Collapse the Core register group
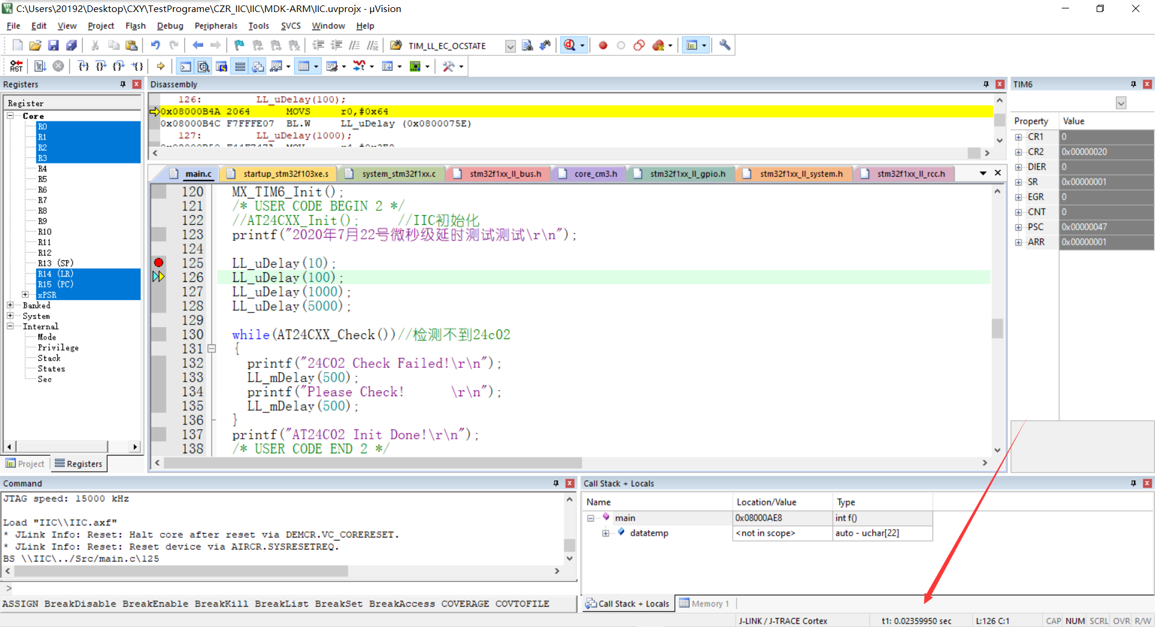 point(10,115)
